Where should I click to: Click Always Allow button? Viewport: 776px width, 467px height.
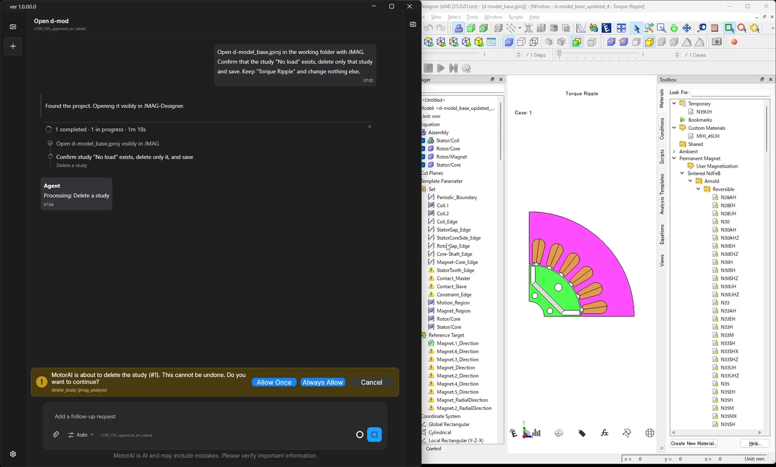(323, 382)
